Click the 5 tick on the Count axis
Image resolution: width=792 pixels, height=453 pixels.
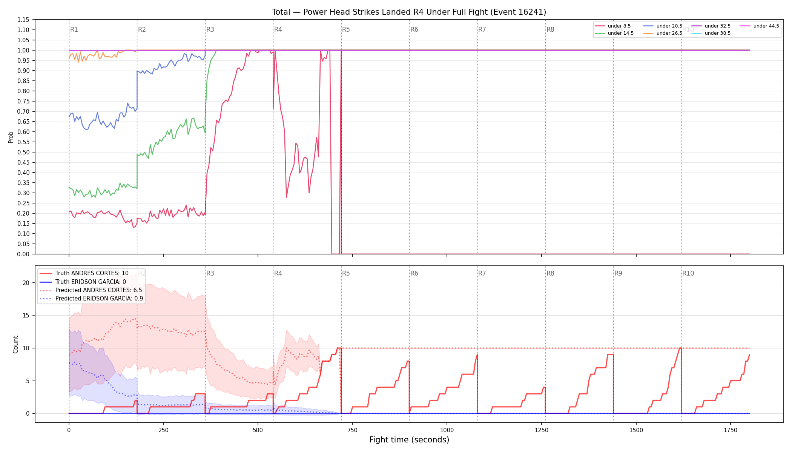(28, 381)
